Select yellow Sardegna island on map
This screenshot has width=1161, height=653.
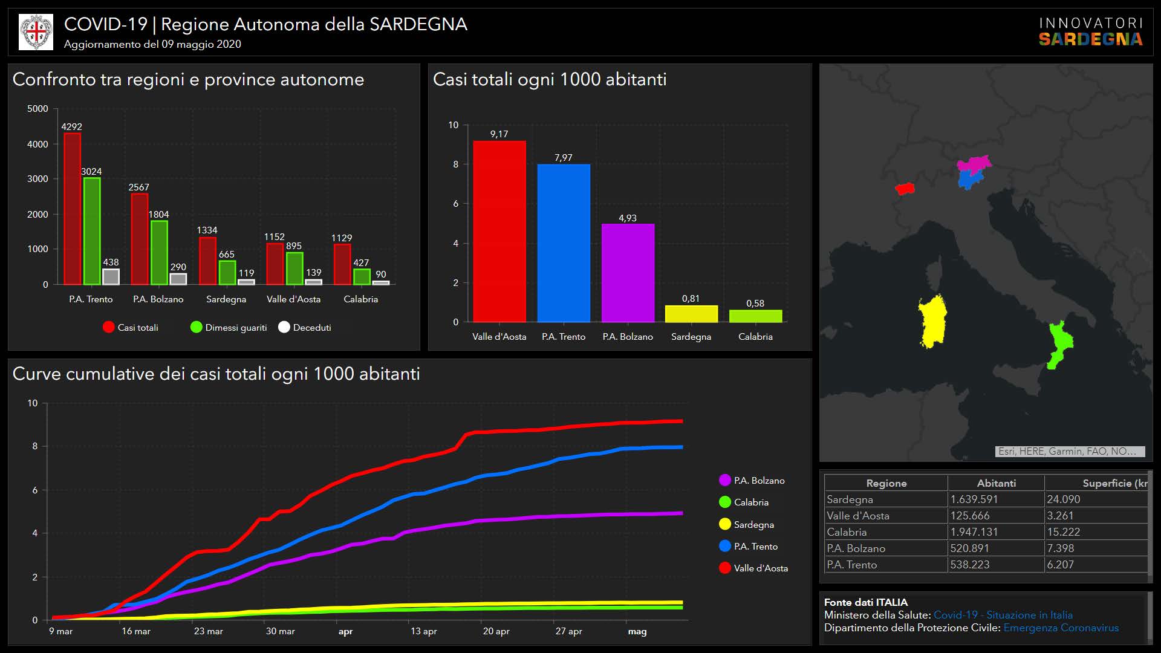pos(932,322)
